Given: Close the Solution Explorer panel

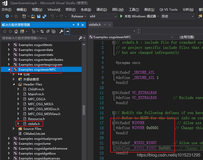Looking at the screenshot, I should pyautogui.click(x=83, y=25).
